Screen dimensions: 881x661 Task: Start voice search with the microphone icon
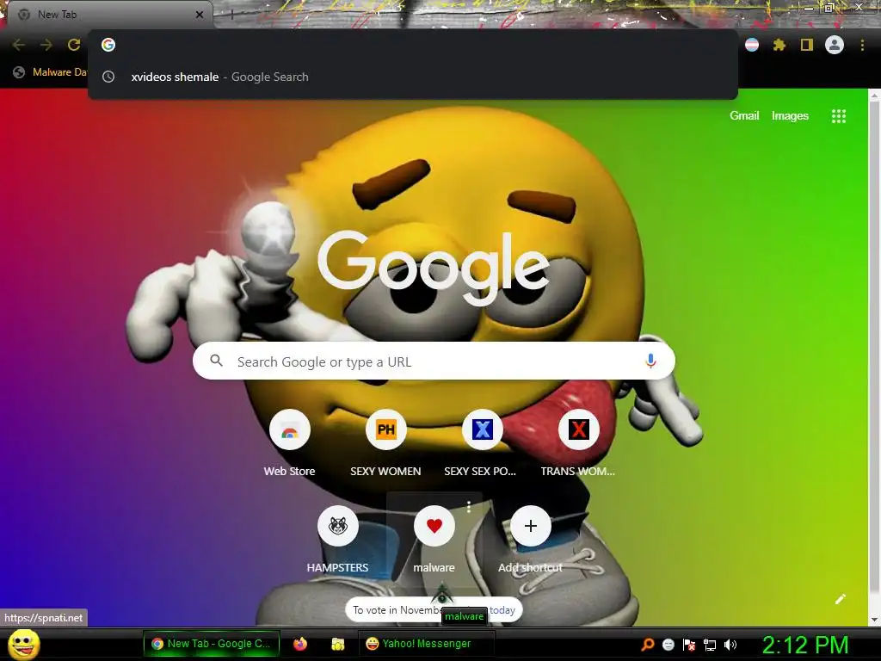[650, 361]
